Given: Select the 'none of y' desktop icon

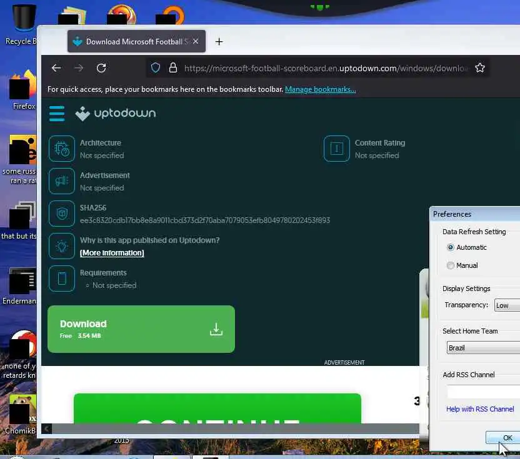Looking at the screenshot, I should [x=20, y=355].
